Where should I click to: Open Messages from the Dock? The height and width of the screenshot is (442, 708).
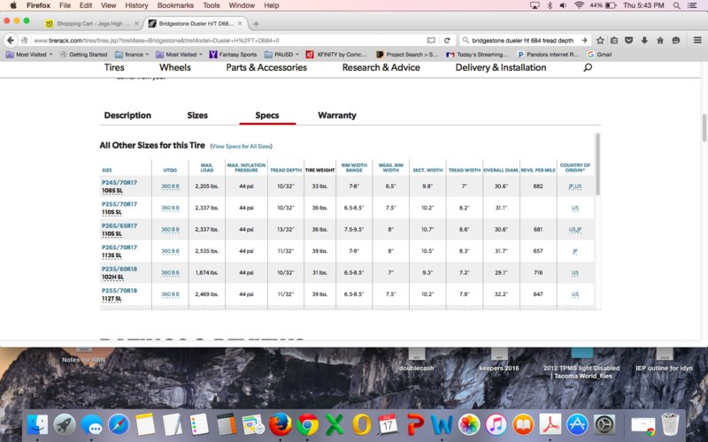pyautogui.click(x=92, y=424)
